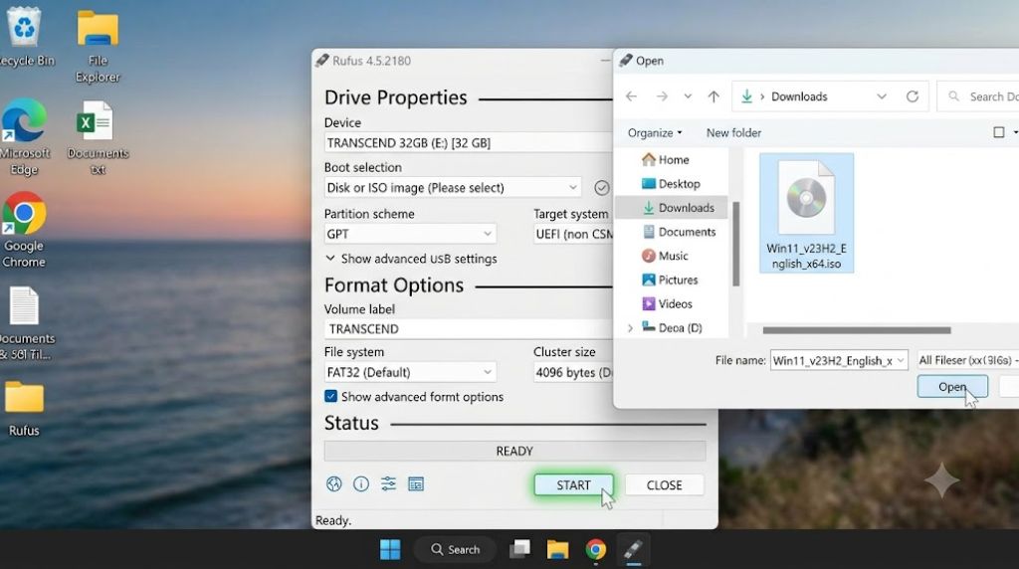The width and height of the screenshot is (1019, 569).
Task: Open the Recycle Bin desktop icon
Action: click(x=25, y=36)
